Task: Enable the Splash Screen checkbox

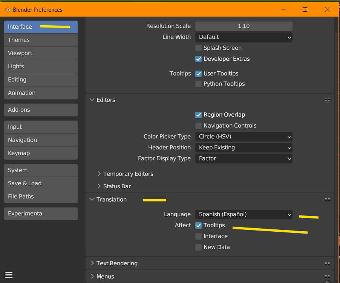Action: click(198, 48)
